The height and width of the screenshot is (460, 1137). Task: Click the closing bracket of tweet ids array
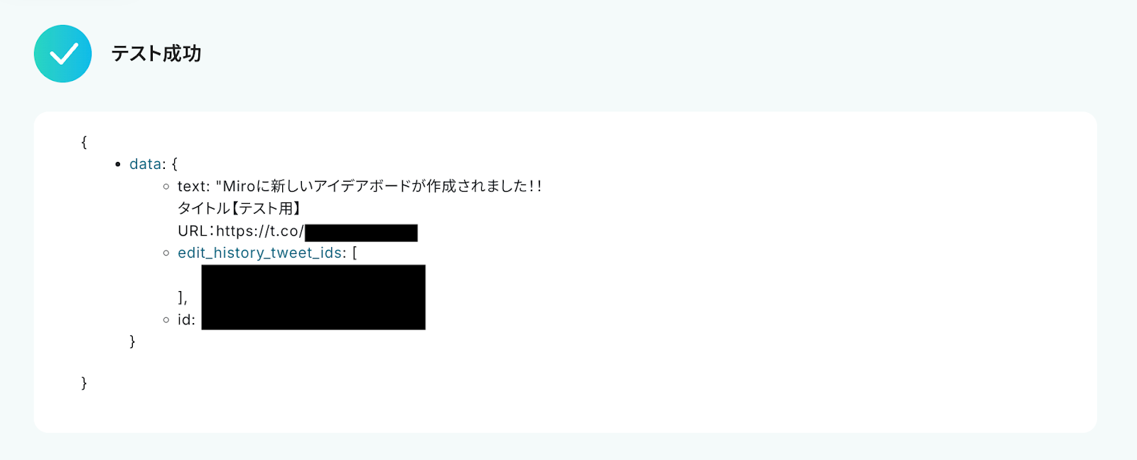(182, 298)
